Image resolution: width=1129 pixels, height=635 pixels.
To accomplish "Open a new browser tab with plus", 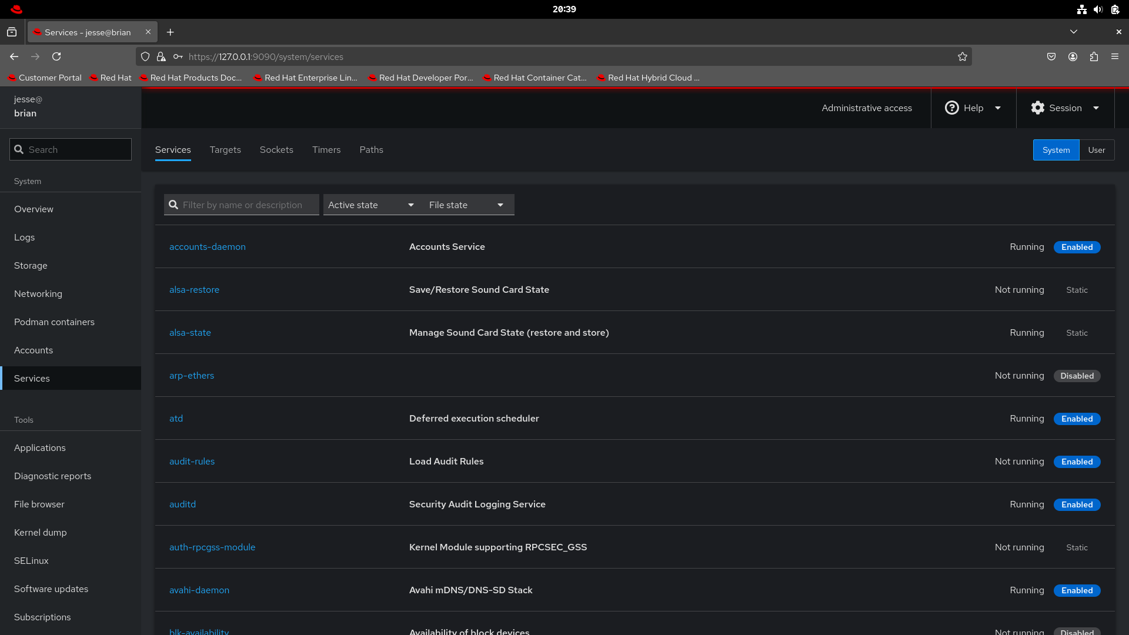I will [x=171, y=32].
